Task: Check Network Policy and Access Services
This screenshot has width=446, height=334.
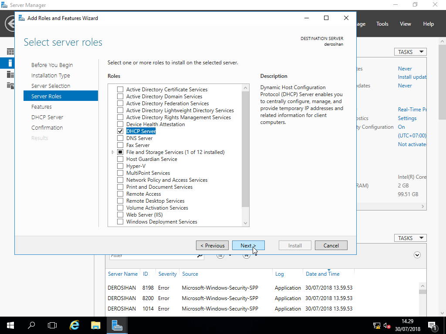Action: 120,180
